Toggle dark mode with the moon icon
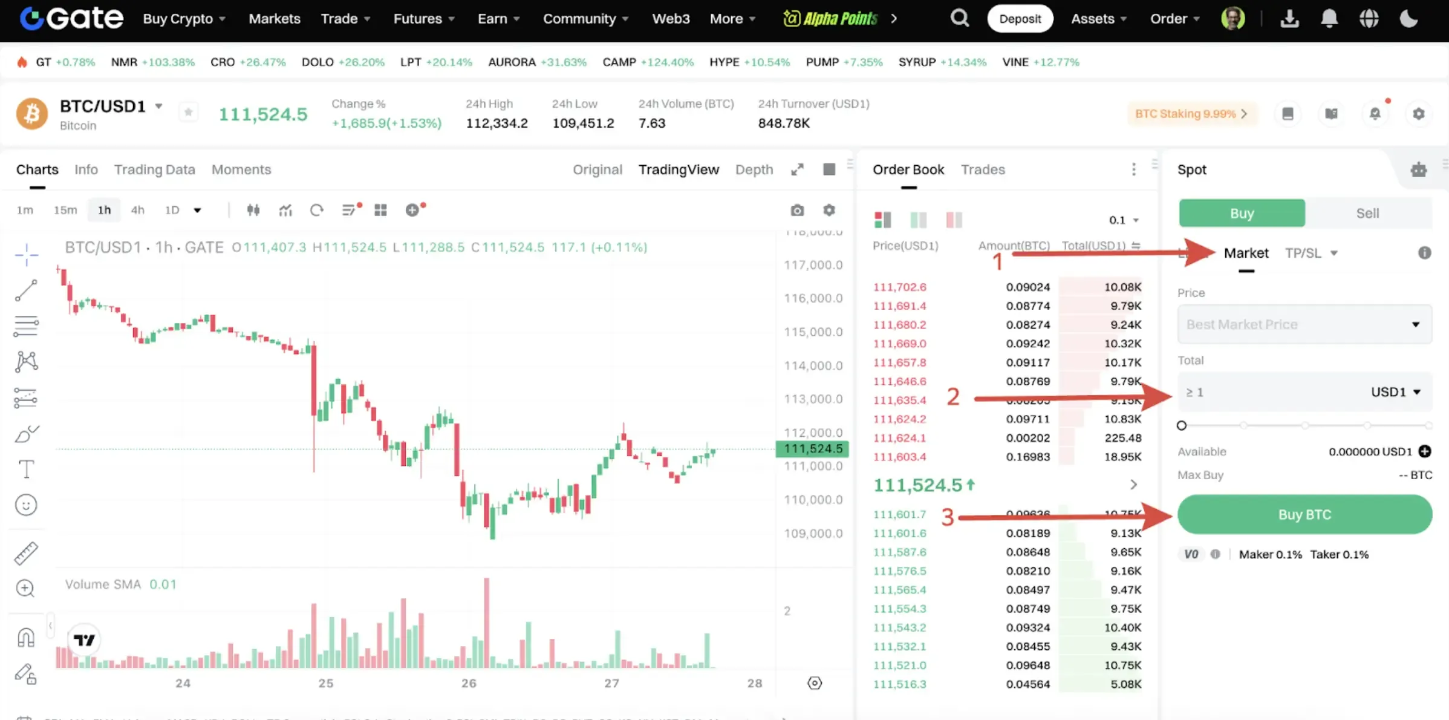This screenshot has width=1449, height=720. pyautogui.click(x=1409, y=19)
